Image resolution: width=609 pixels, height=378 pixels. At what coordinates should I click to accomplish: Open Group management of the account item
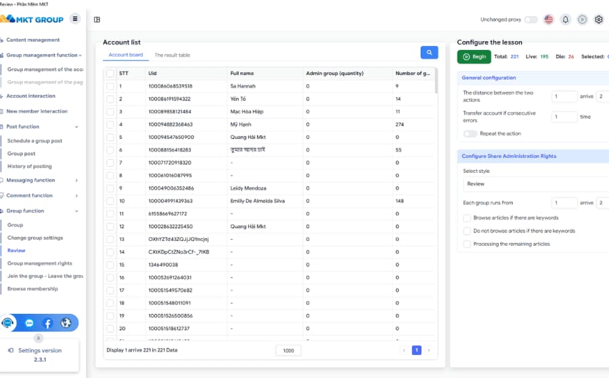[x=45, y=70]
